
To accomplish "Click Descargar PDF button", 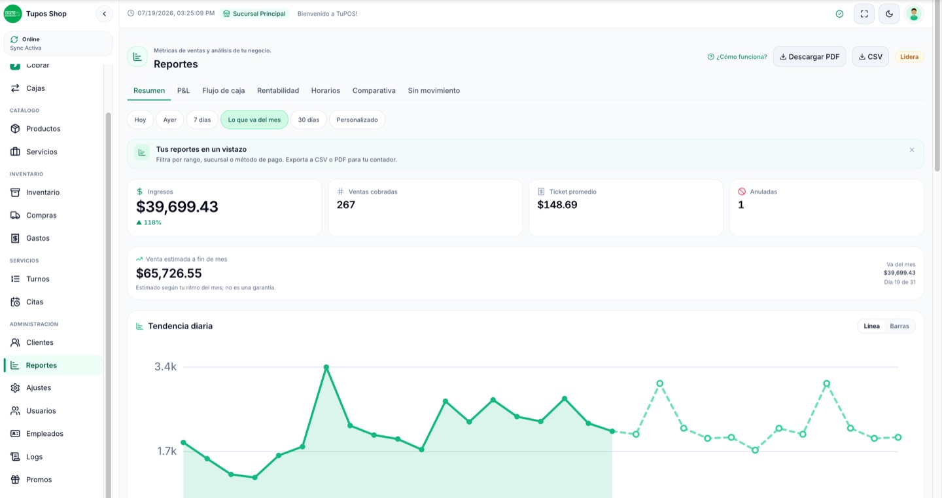I will tap(809, 57).
